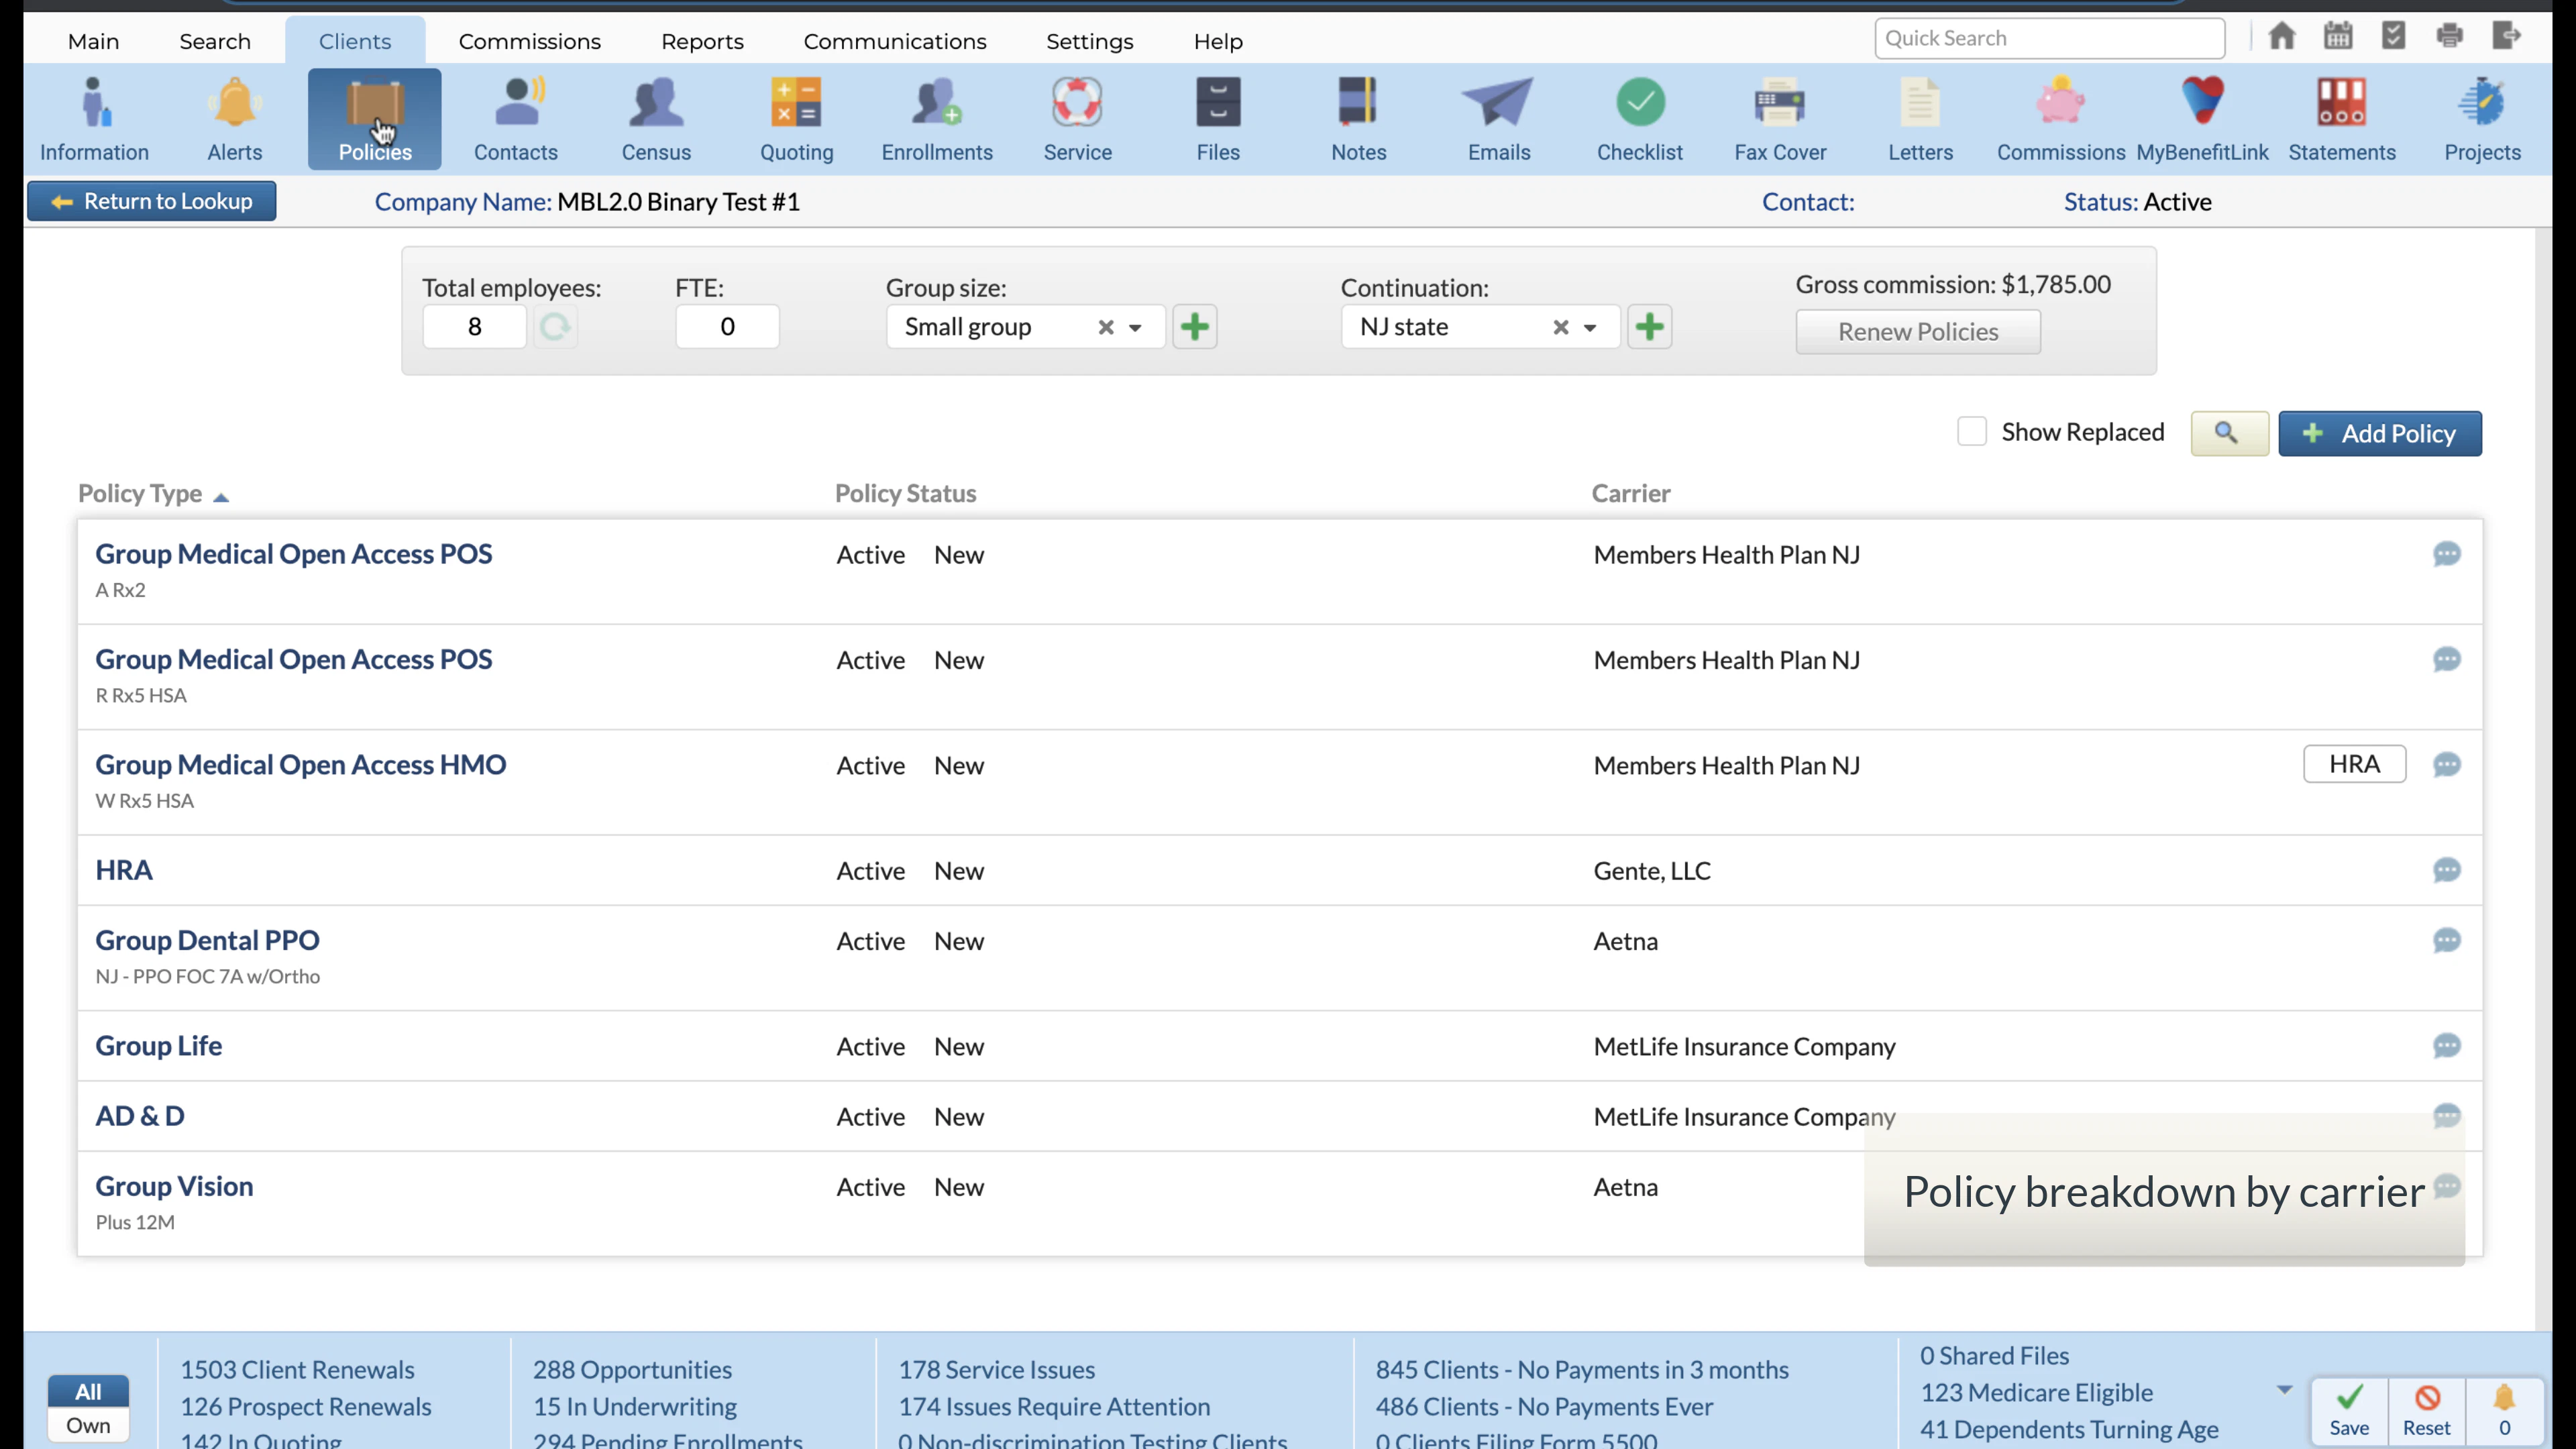Switch to the Commissions menu
The height and width of the screenshot is (1449, 2576).
(x=529, y=41)
